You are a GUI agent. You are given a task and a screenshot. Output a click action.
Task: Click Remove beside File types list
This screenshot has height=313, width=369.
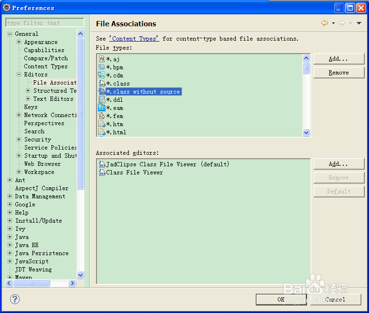pyautogui.click(x=339, y=73)
